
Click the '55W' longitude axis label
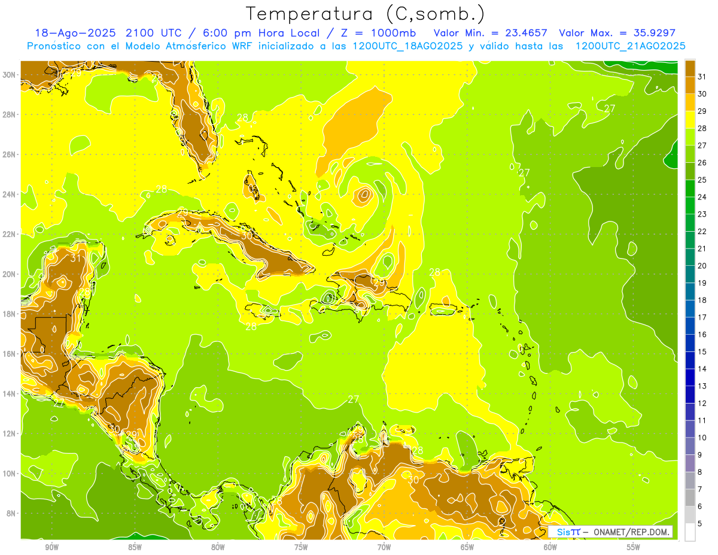(634, 548)
